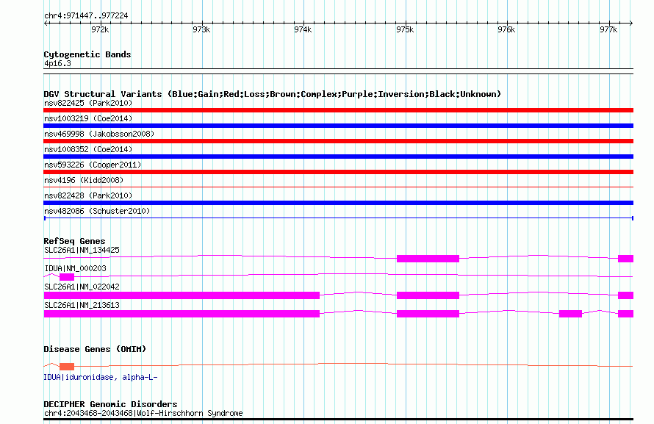Click the 977k ruler tick label
Viewport: 654px width, 424px height.
608,29
